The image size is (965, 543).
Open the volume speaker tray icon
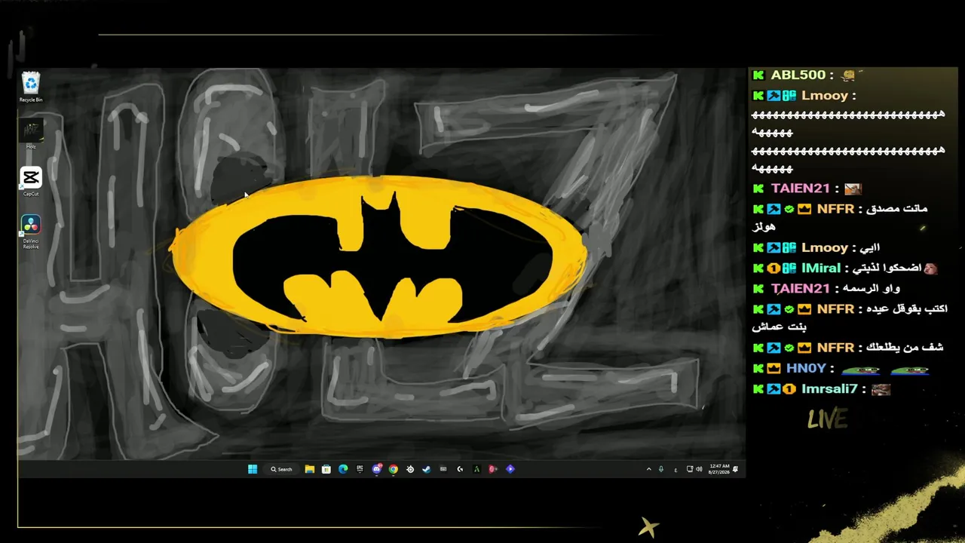(699, 469)
